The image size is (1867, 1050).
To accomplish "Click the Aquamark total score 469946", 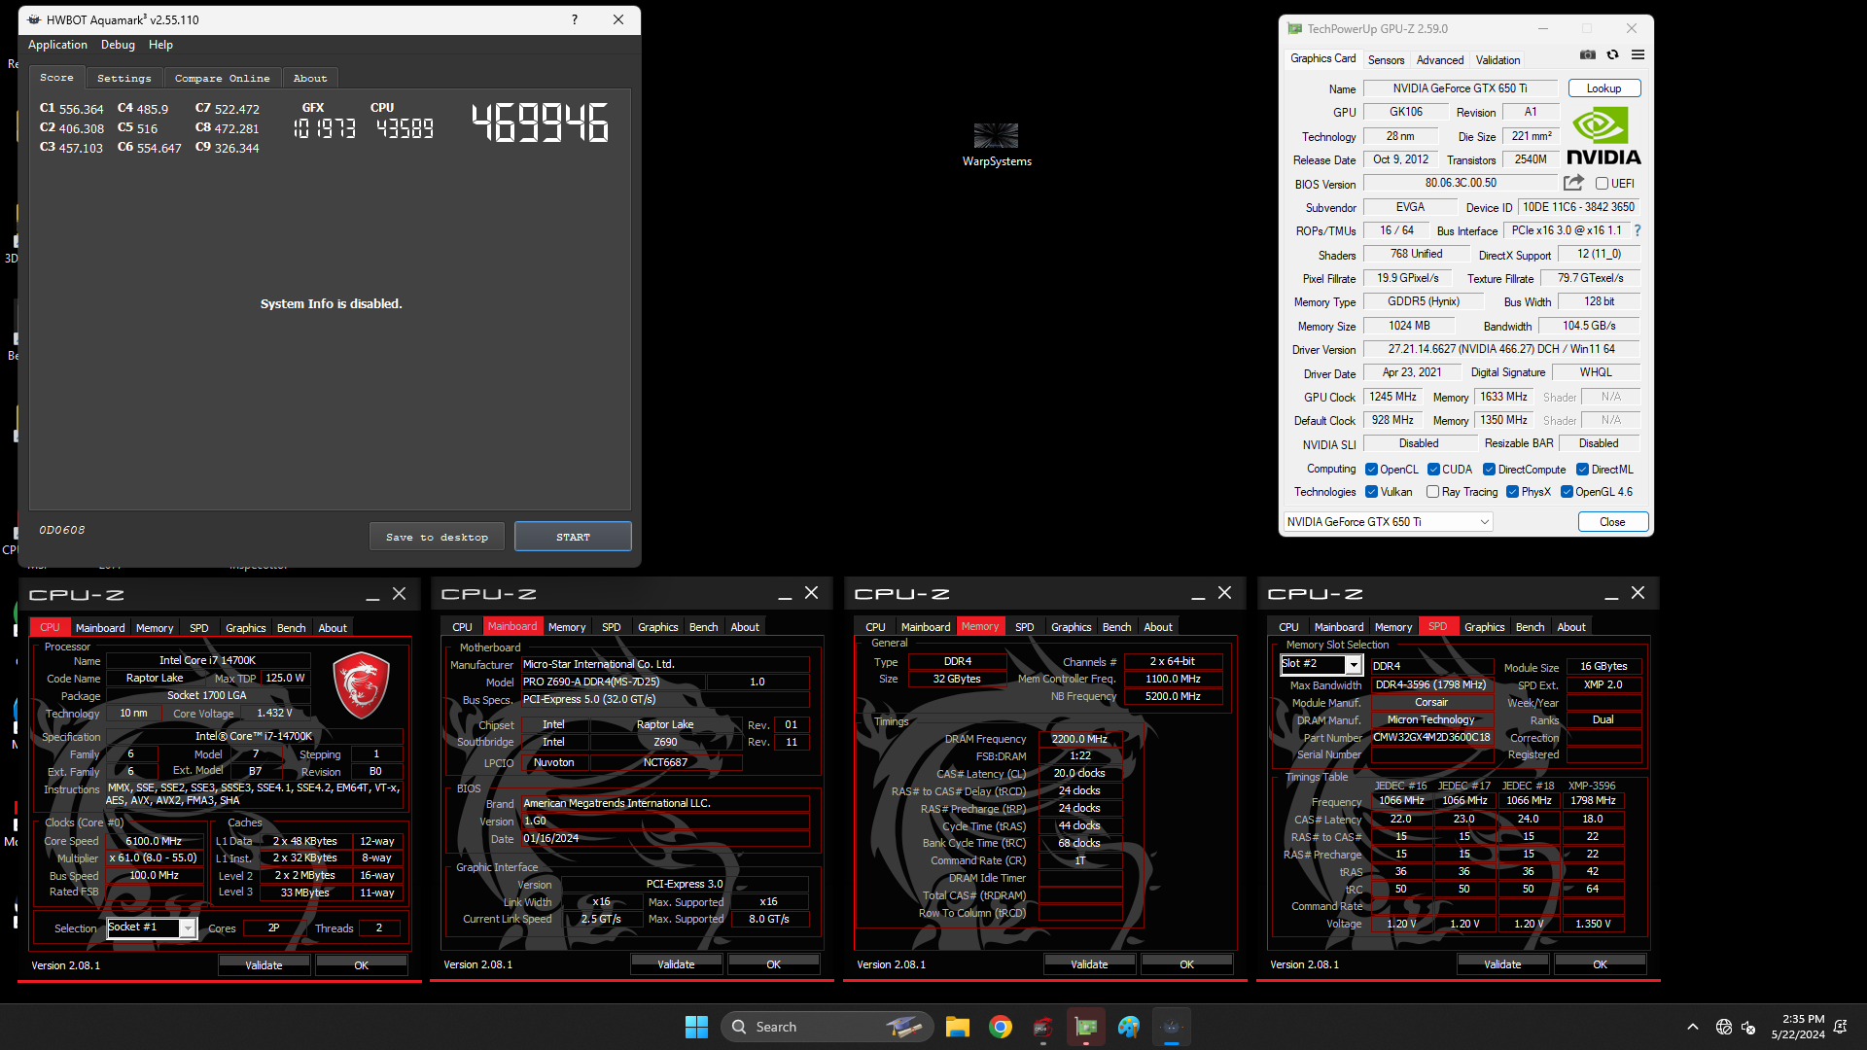I will click(540, 123).
